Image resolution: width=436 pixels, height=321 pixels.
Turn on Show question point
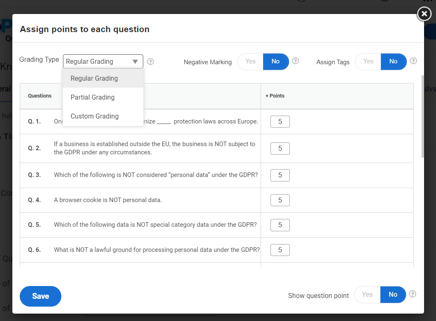(x=367, y=295)
